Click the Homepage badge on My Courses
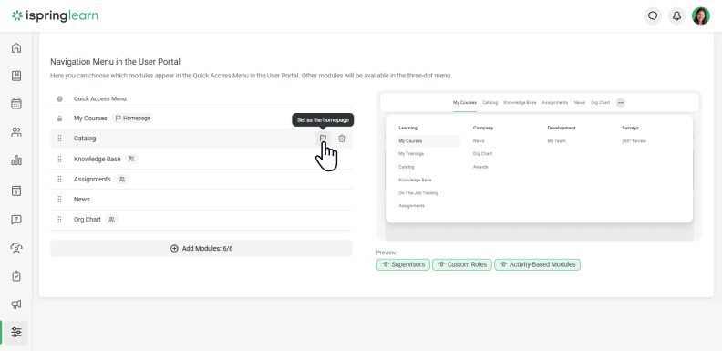Screen dimensions: 722x351 point(132,119)
